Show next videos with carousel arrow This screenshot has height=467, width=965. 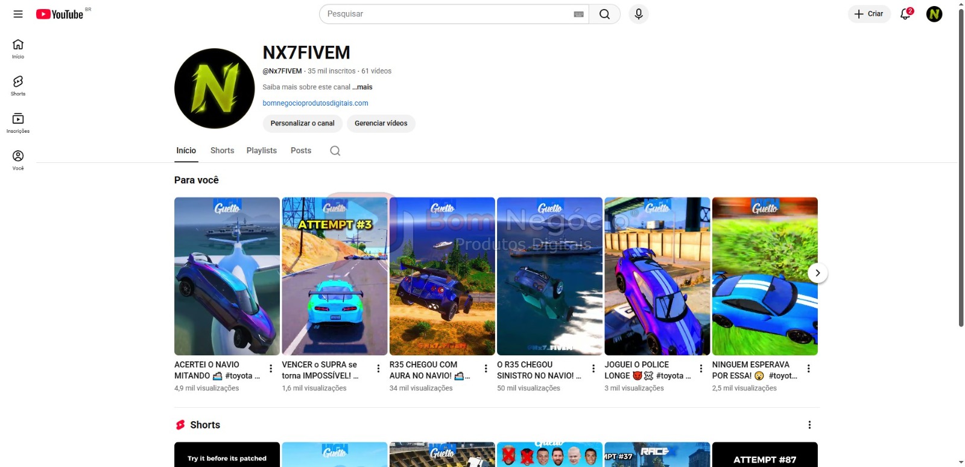[x=817, y=273]
